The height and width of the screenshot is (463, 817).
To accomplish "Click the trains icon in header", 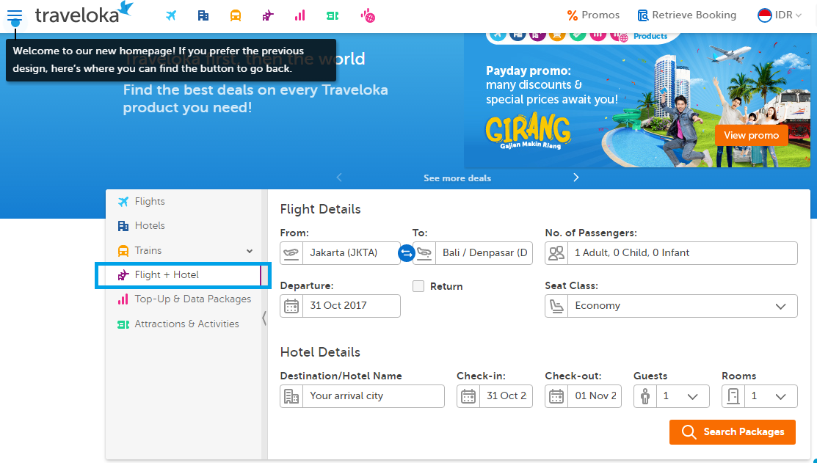I will pos(235,15).
